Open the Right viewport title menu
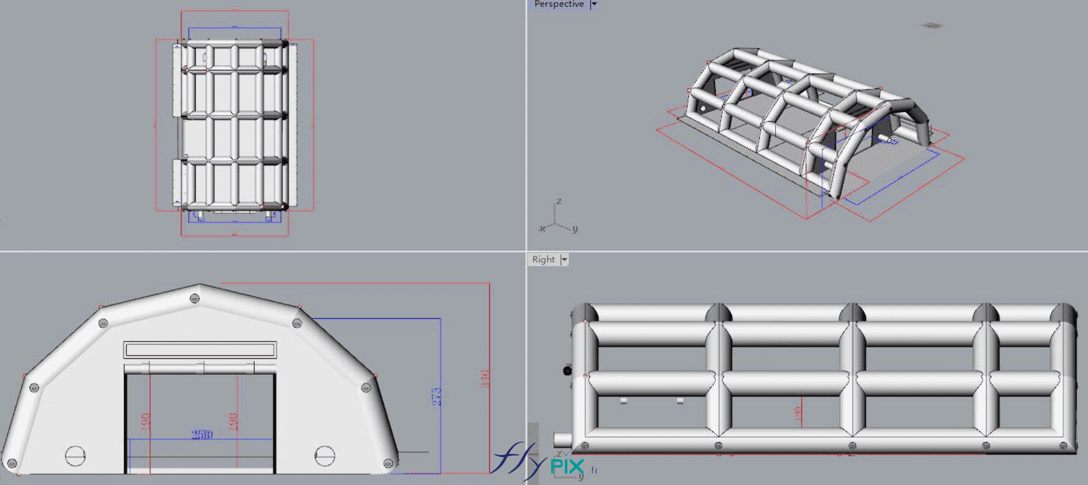1088x485 pixels. pos(543,259)
